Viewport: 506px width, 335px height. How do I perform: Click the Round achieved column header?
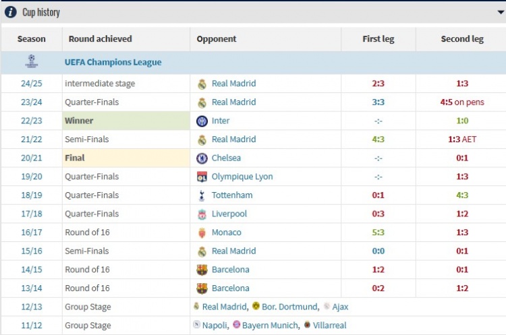click(101, 39)
